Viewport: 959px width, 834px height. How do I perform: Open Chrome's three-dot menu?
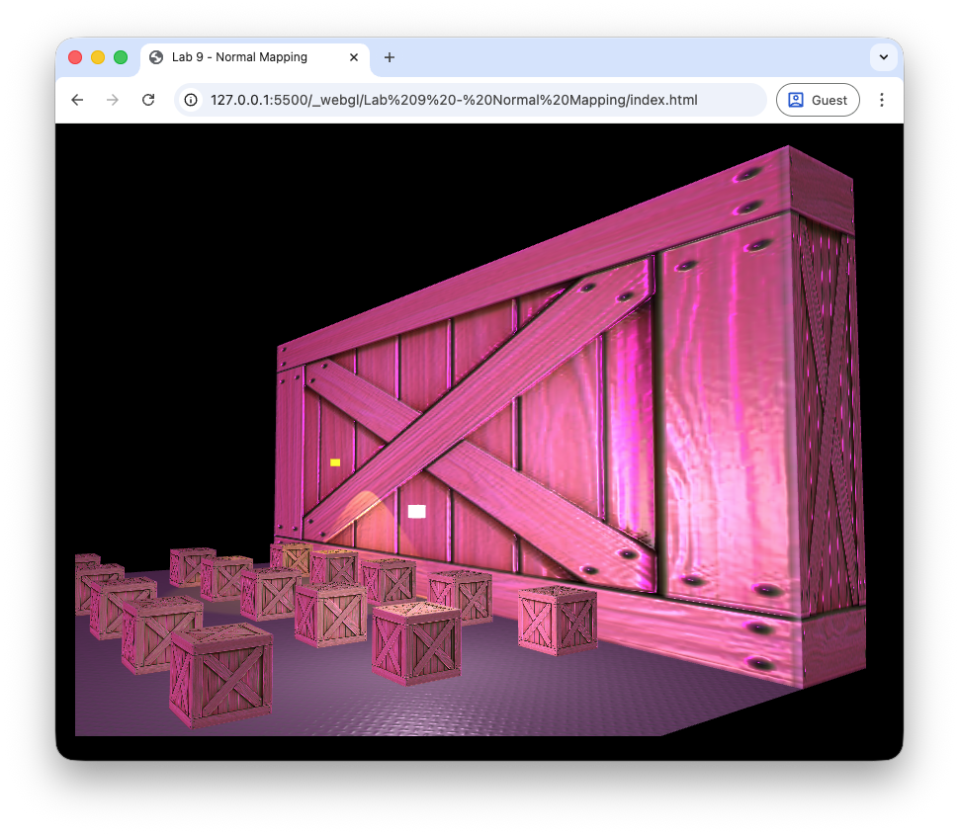[882, 100]
